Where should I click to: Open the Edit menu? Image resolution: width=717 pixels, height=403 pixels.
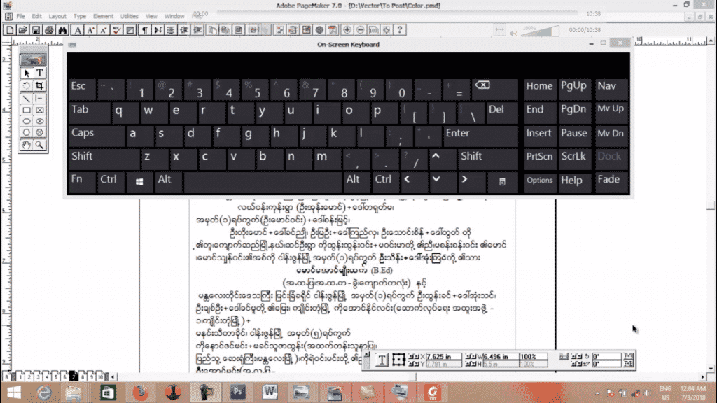[36, 16]
